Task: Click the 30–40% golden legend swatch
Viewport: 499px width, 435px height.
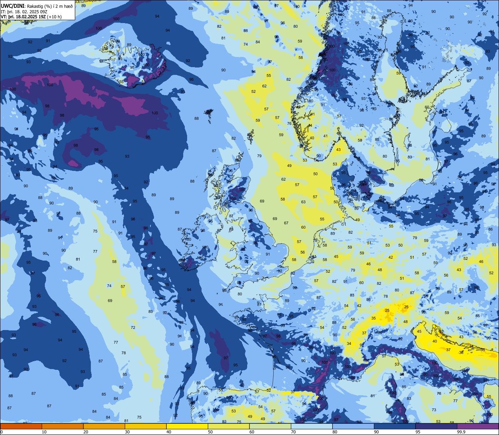Action: [145, 426]
